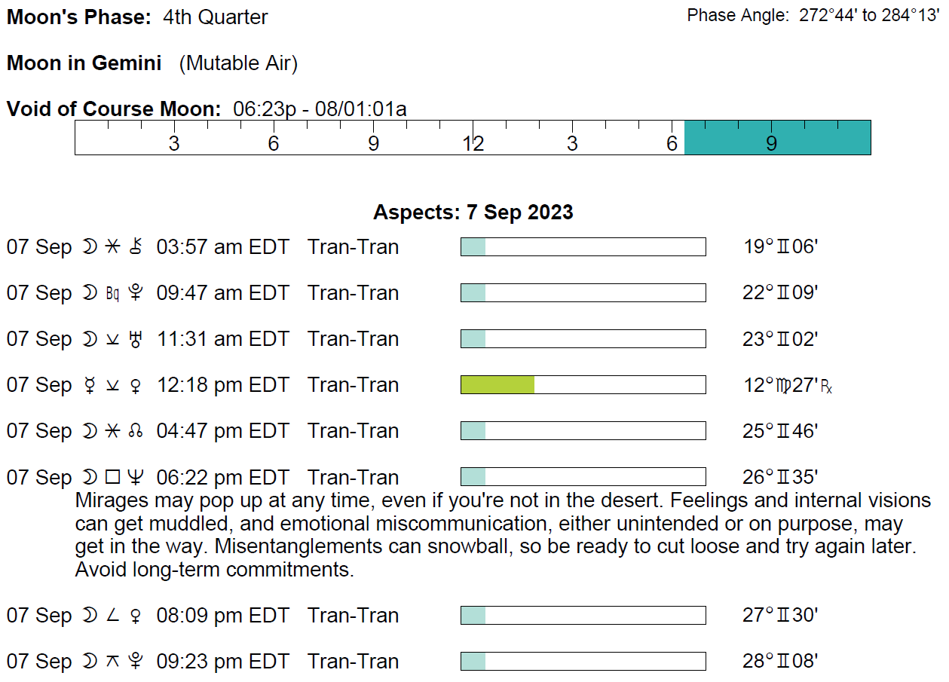The width and height of the screenshot is (949, 682).
Task: Click the green progress bar for 12:18 pm
Action: click(x=497, y=385)
